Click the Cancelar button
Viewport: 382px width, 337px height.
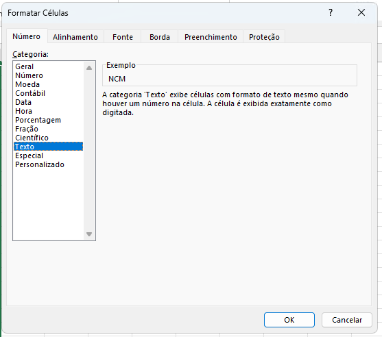[x=347, y=320]
